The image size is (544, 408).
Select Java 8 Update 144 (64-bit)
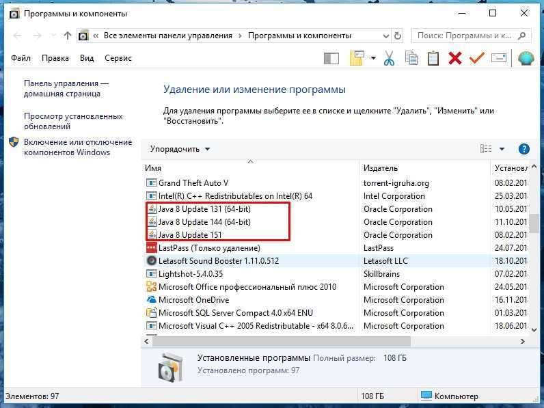[x=336, y=222]
